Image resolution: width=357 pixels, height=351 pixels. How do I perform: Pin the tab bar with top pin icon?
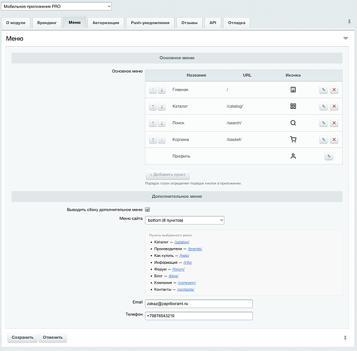[x=349, y=22]
